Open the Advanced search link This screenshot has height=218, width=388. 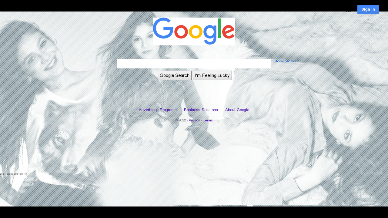point(288,61)
